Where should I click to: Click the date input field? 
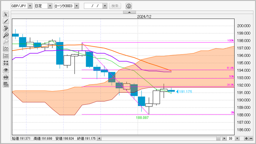point(93,6)
